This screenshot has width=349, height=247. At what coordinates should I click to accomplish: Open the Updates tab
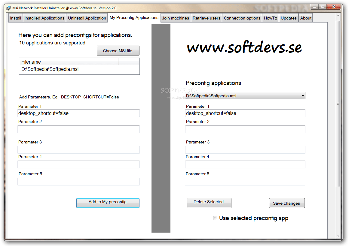pos(289,18)
